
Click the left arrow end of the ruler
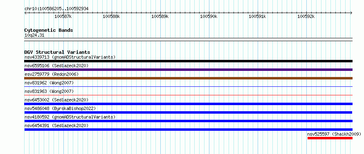(25, 13)
